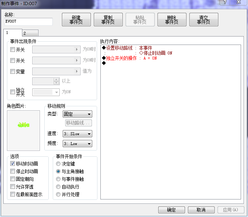Open the first 开关 switch selector
Image resolution: width=248 pixels, height=217 pixels.
56,50
